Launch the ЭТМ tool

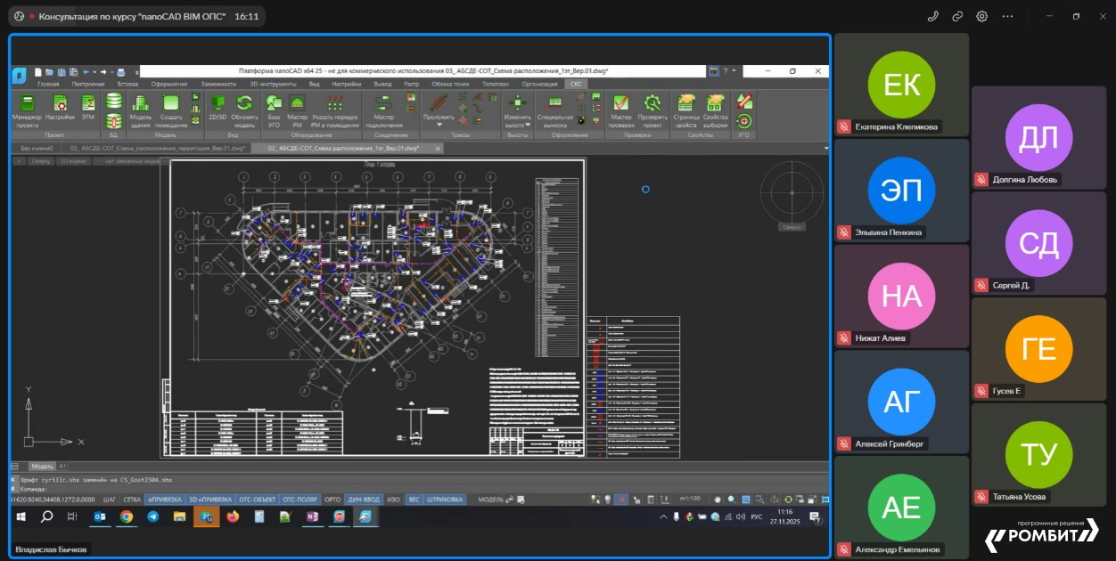(88, 107)
